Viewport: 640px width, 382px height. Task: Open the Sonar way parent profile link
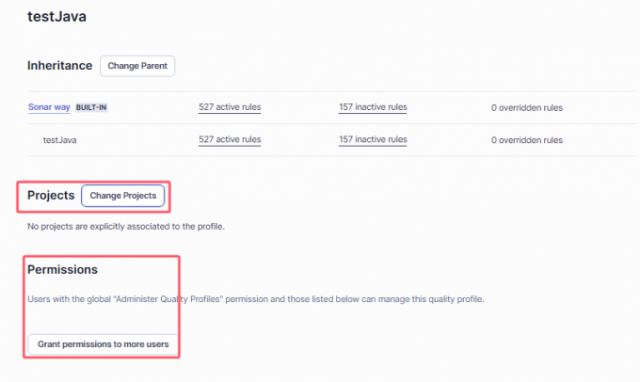49,107
